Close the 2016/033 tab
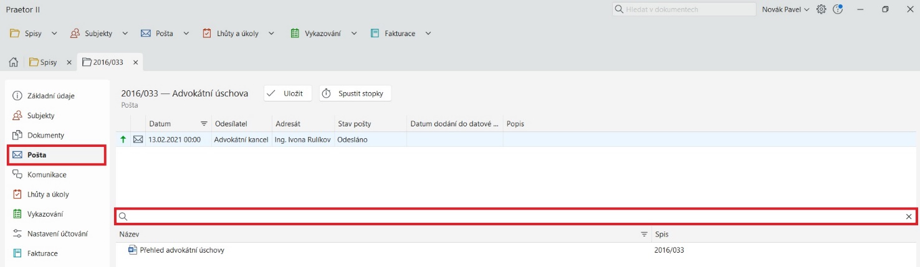 coord(136,62)
